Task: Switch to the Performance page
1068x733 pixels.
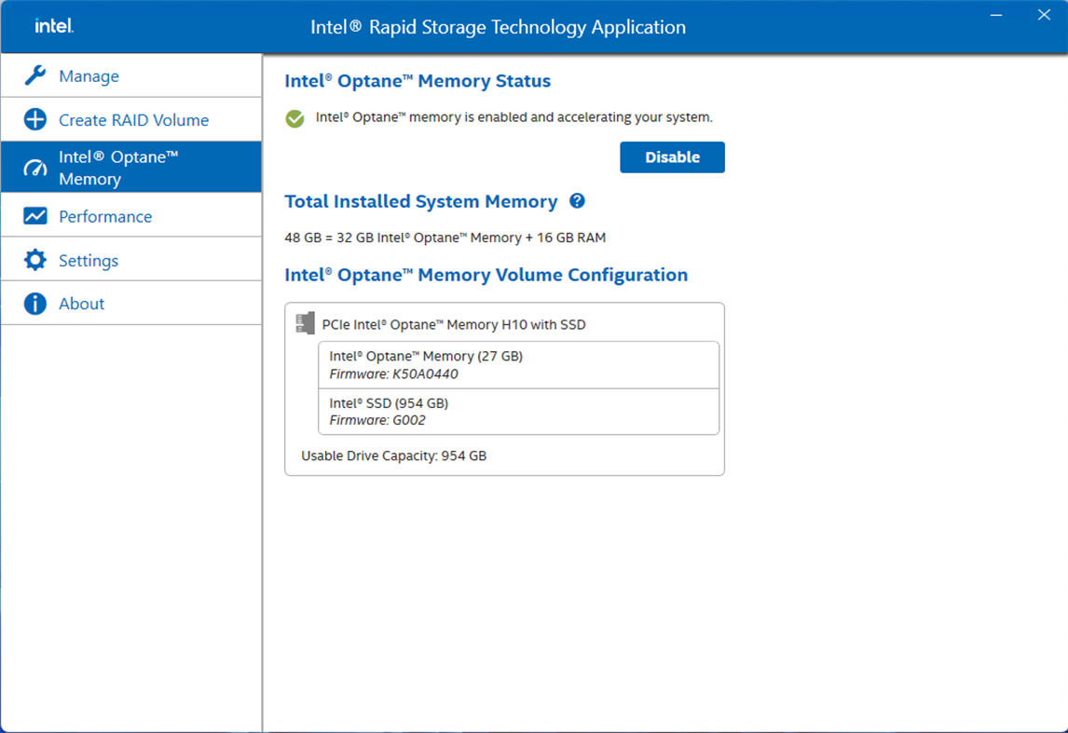Action: pyautogui.click(x=105, y=216)
